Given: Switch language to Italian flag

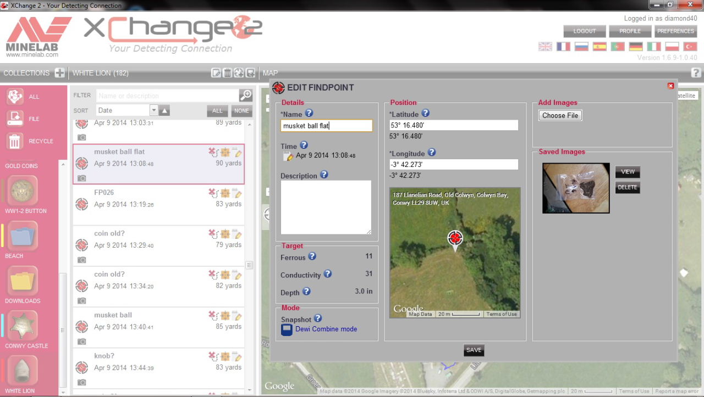Looking at the screenshot, I should (654, 47).
